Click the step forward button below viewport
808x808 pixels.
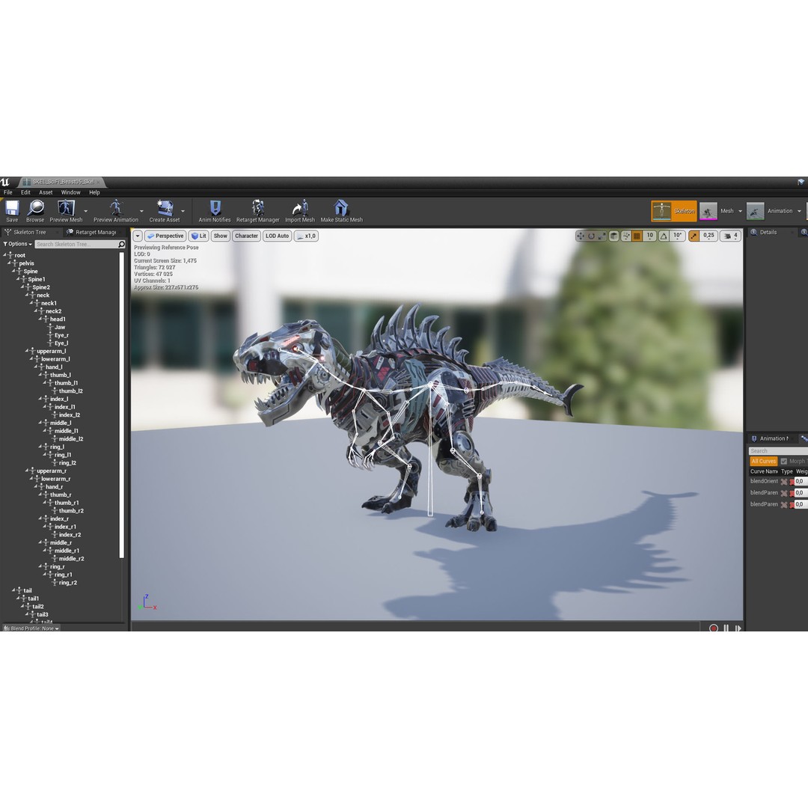738,628
